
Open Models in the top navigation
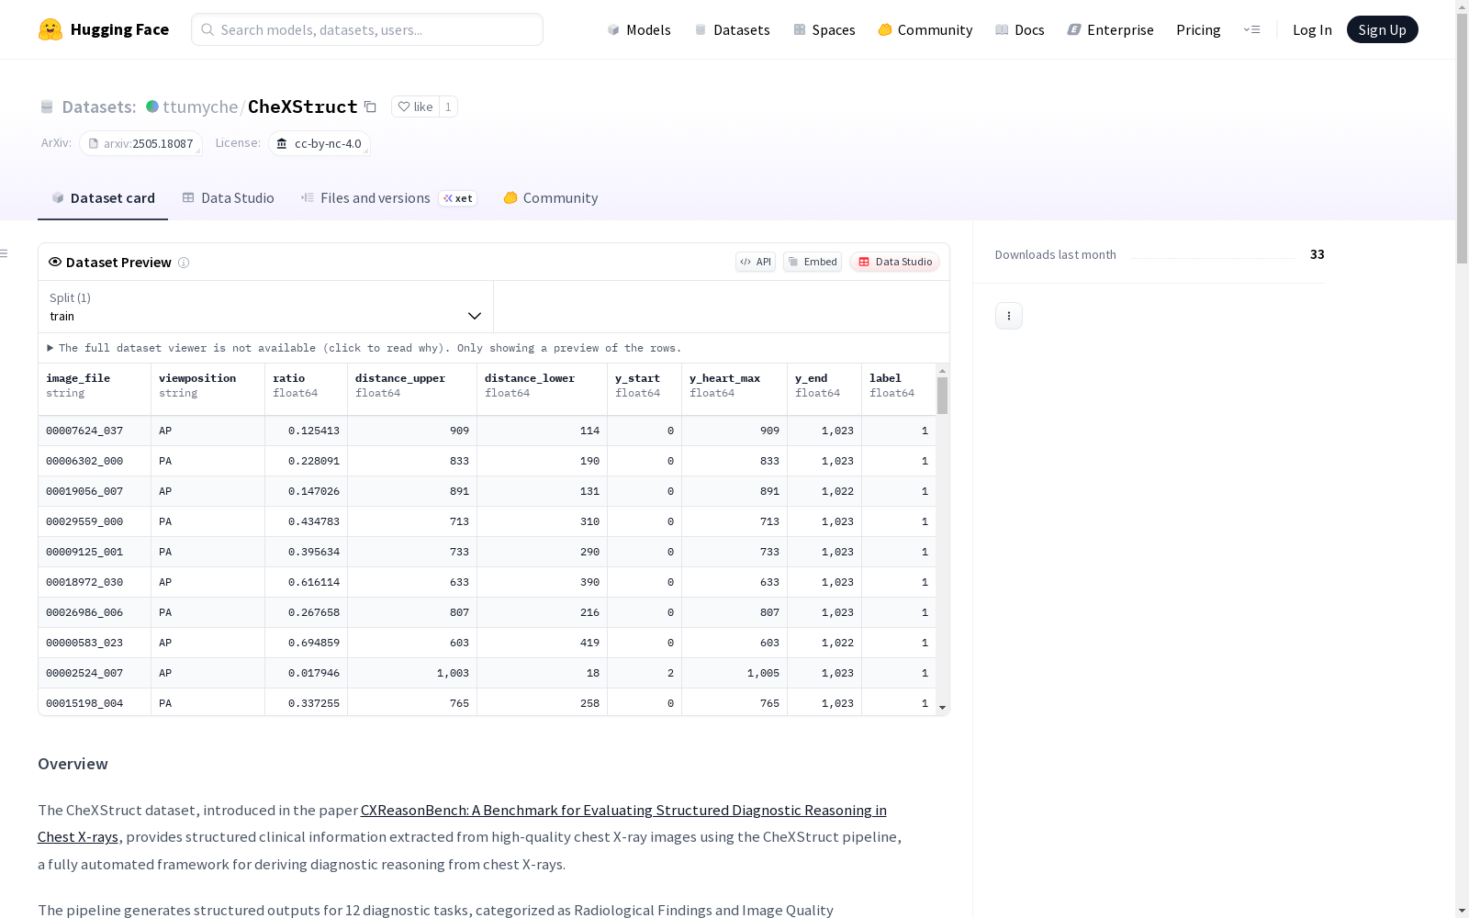tap(639, 29)
